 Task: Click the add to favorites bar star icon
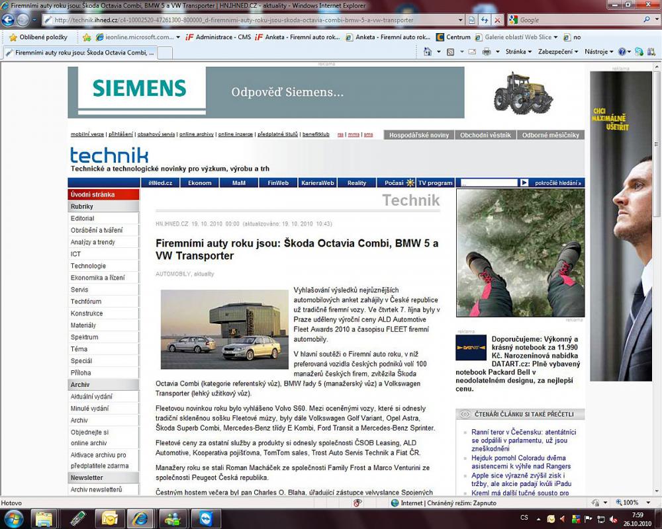(87, 38)
